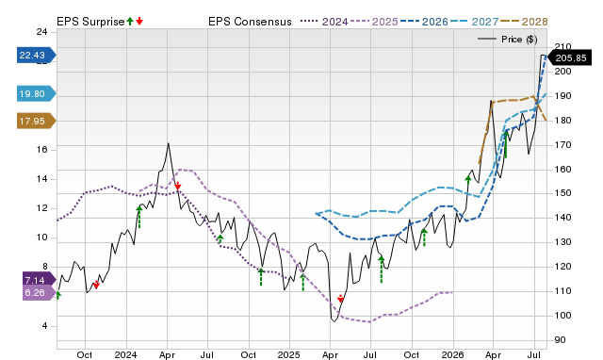Click the 90 tick on right price axis
The height and width of the screenshot is (360, 603).
pyautogui.click(x=560, y=340)
